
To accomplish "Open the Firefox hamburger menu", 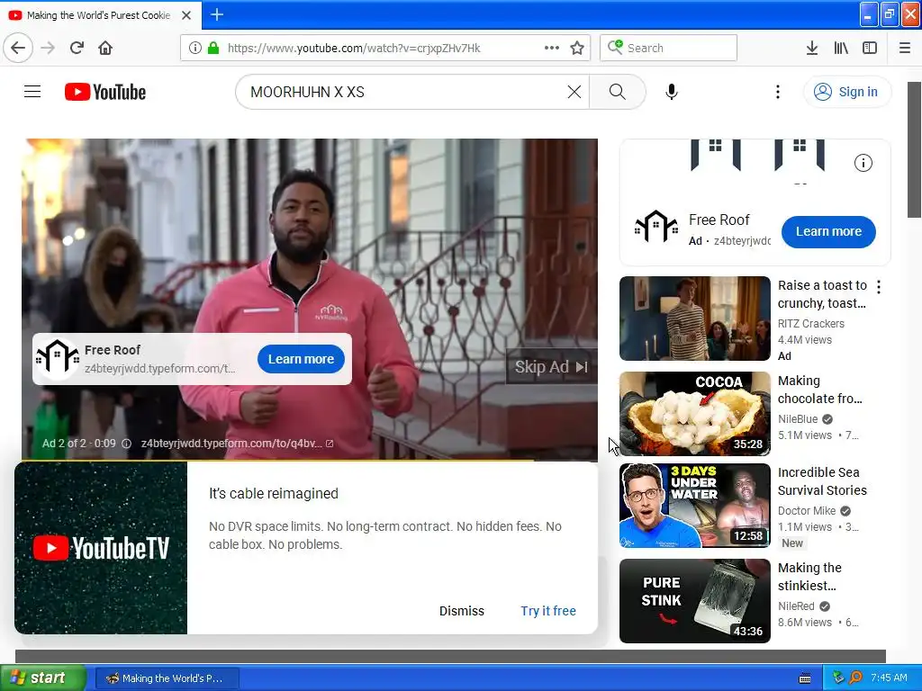I will (x=905, y=48).
